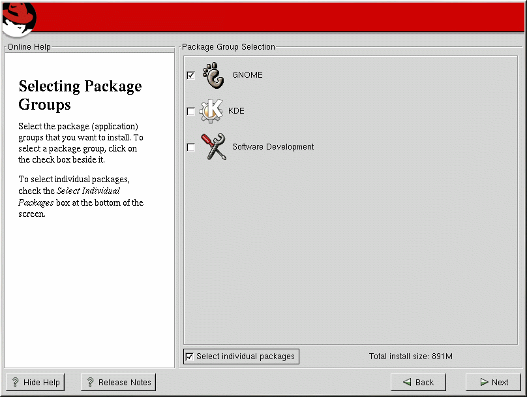Click the Software Development label

pos(273,147)
